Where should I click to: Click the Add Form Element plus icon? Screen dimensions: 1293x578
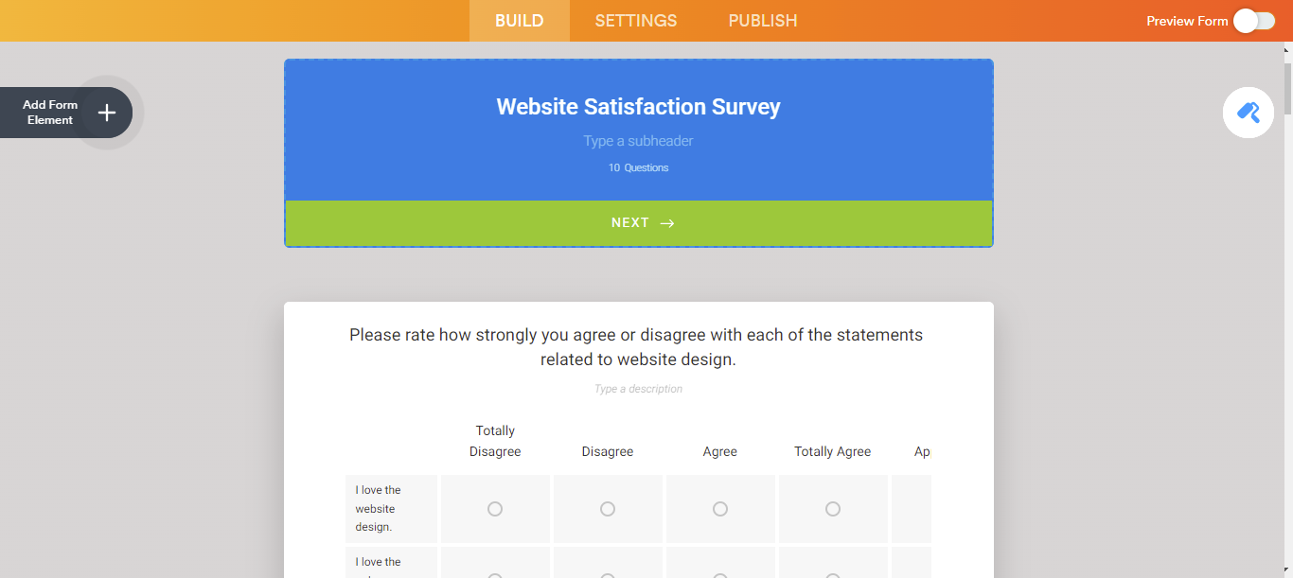[x=107, y=112]
